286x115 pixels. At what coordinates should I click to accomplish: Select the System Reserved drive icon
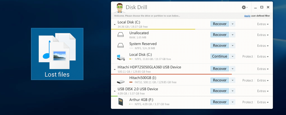[x=121, y=45]
